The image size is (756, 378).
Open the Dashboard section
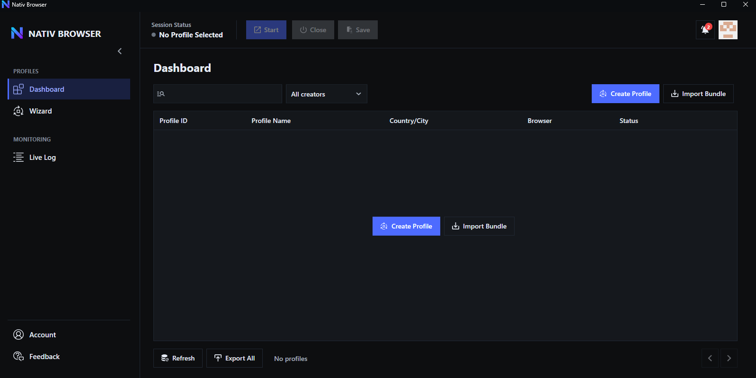tap(69, 89)
